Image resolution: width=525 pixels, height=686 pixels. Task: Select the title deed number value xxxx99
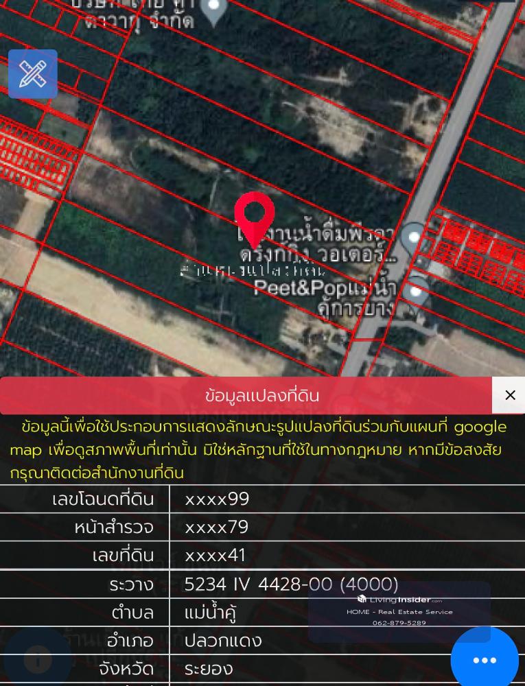coord(217,499)
